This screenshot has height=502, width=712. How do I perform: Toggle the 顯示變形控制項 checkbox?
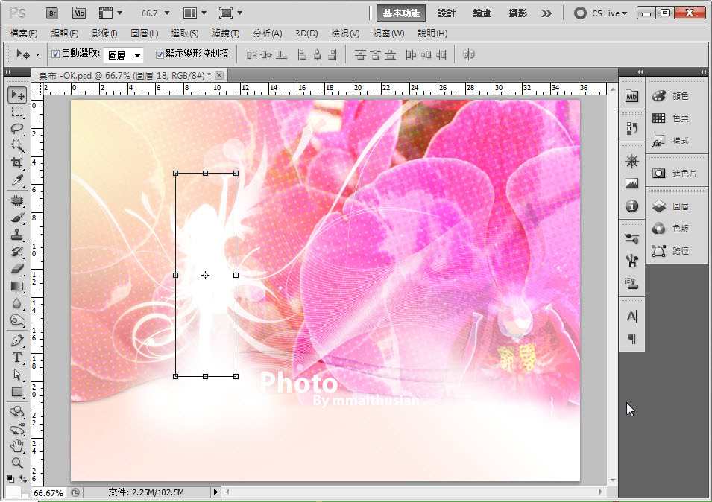pyautogui.click(x=160, y=54)
